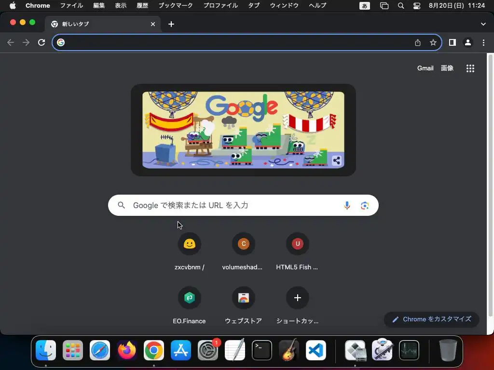Open the Chrome application menu
The image size is (494, 370).
38,5
